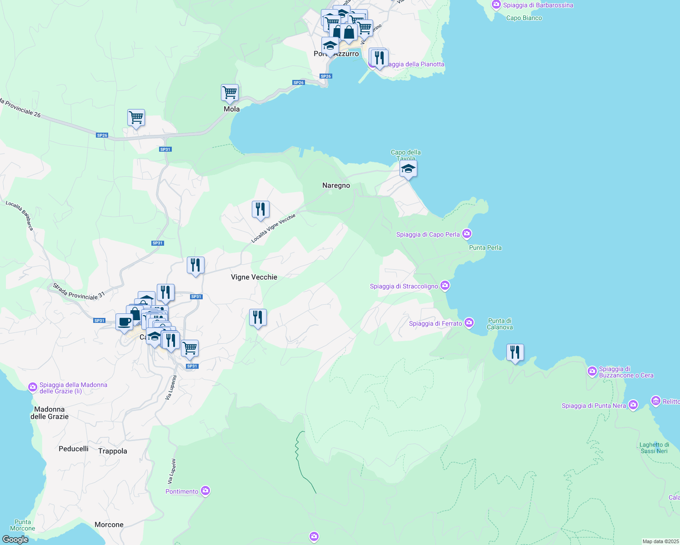Click the Strada Provinciale 31 road label
680x545 pixels.
[x=79, y=292]
